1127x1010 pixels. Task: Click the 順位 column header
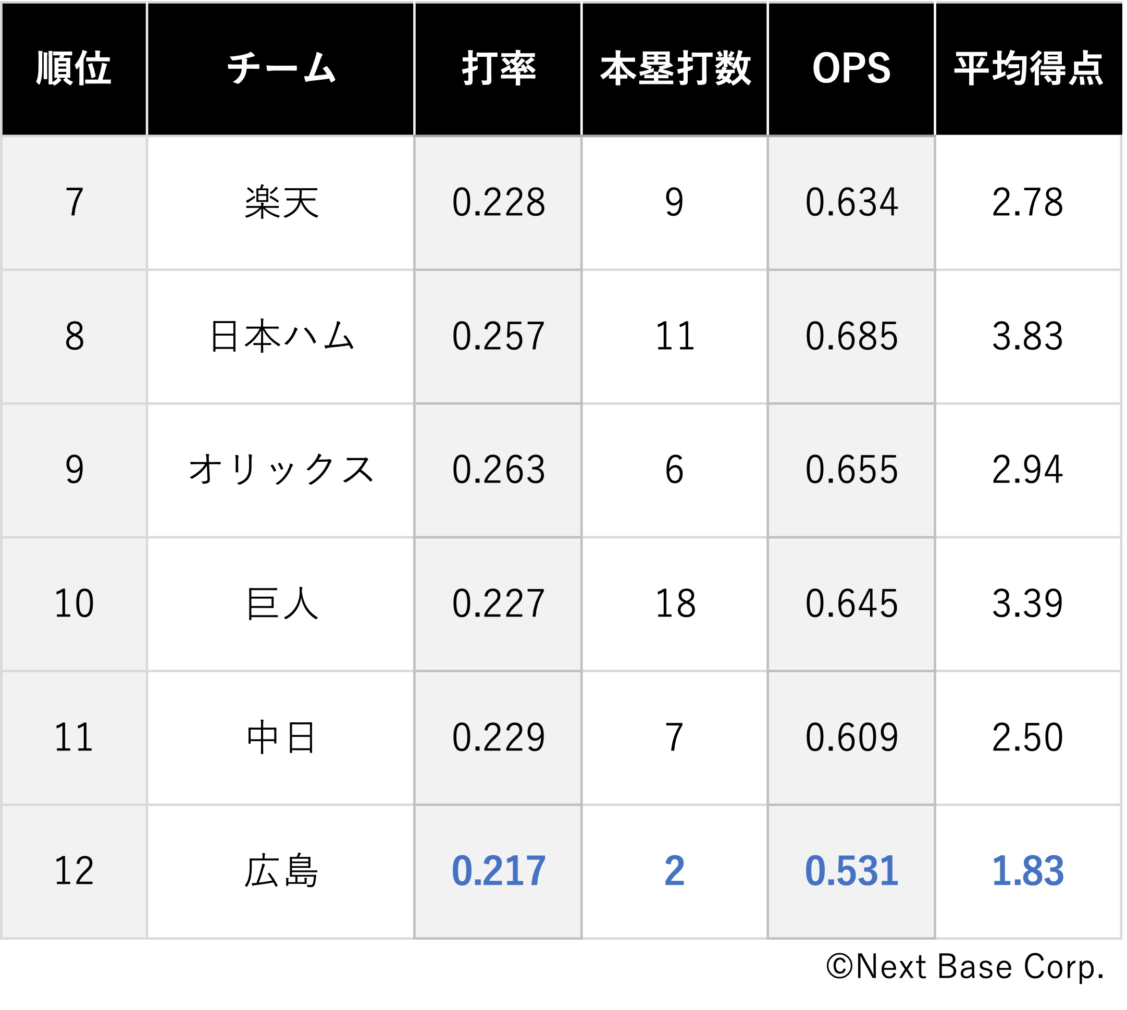[75, 69]
